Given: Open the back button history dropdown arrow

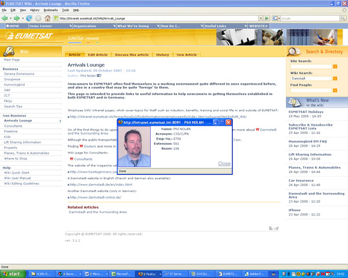Looking at the screenshot, I should [10, 19].
